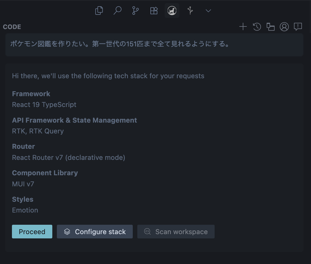Click the Scan workspace button
The height and width of the screenshot is (264, 311).
[x=176, y=232]
